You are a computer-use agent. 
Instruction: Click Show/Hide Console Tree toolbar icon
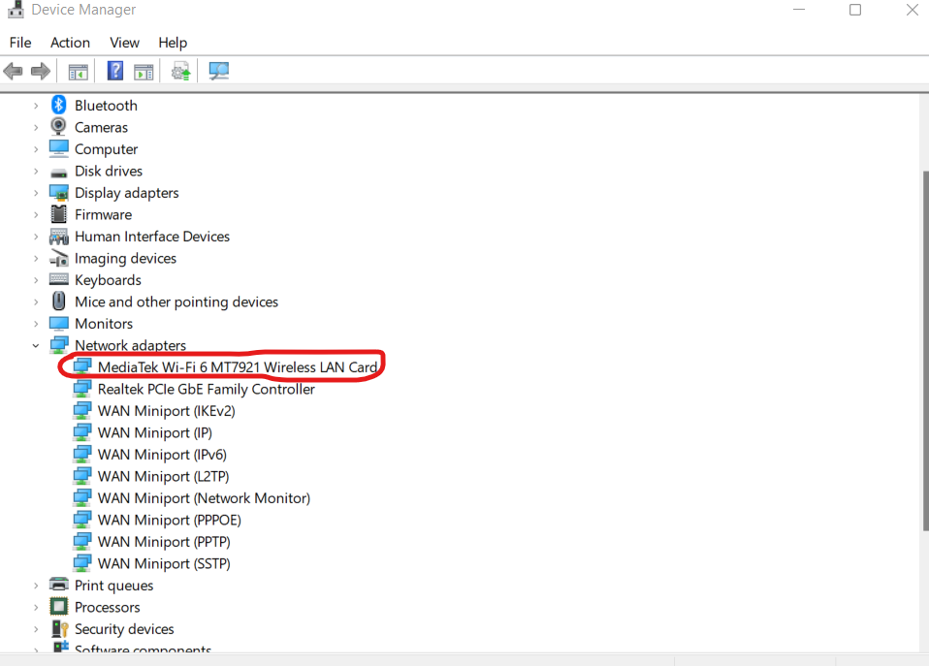click(x=78, y=72)
